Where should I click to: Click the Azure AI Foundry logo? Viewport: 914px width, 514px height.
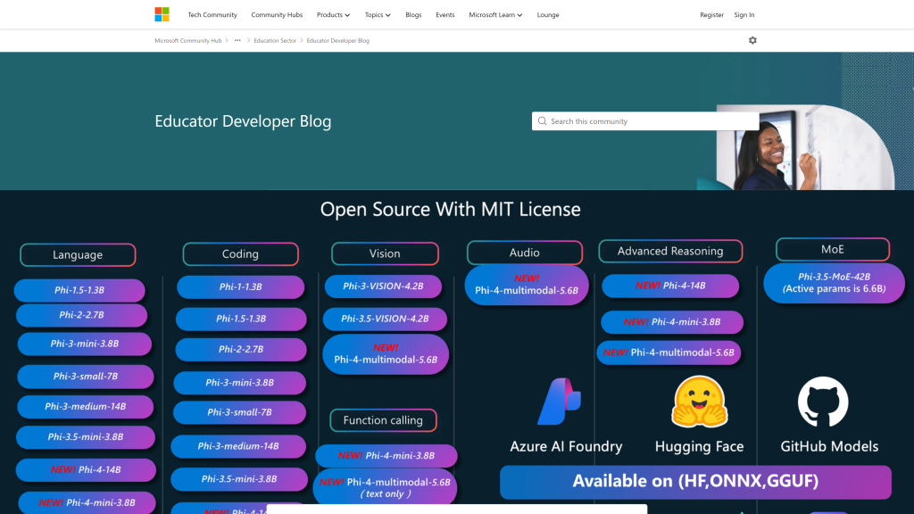559,401
